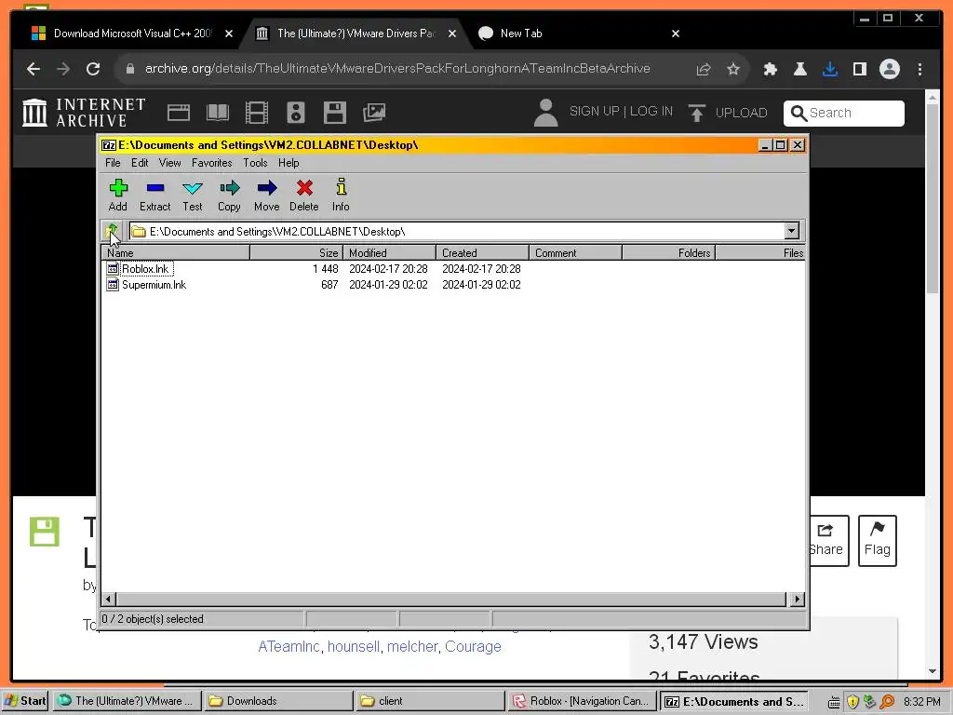Screen dimensions: 953x715
Task: Sort the list by Size column
Action: pyautogui.click(x=296, y=253)
